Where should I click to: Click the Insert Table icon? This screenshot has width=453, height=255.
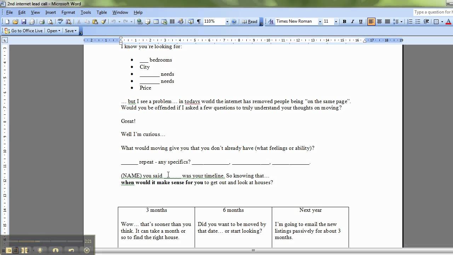click(x=156, y=22)
